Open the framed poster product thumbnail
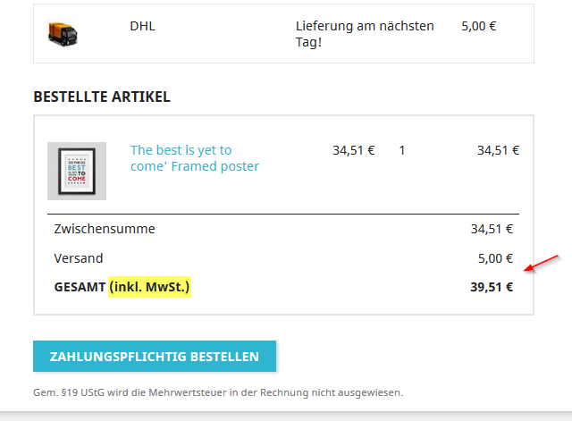Screen dimensions: 572x421 pos(77,171)
